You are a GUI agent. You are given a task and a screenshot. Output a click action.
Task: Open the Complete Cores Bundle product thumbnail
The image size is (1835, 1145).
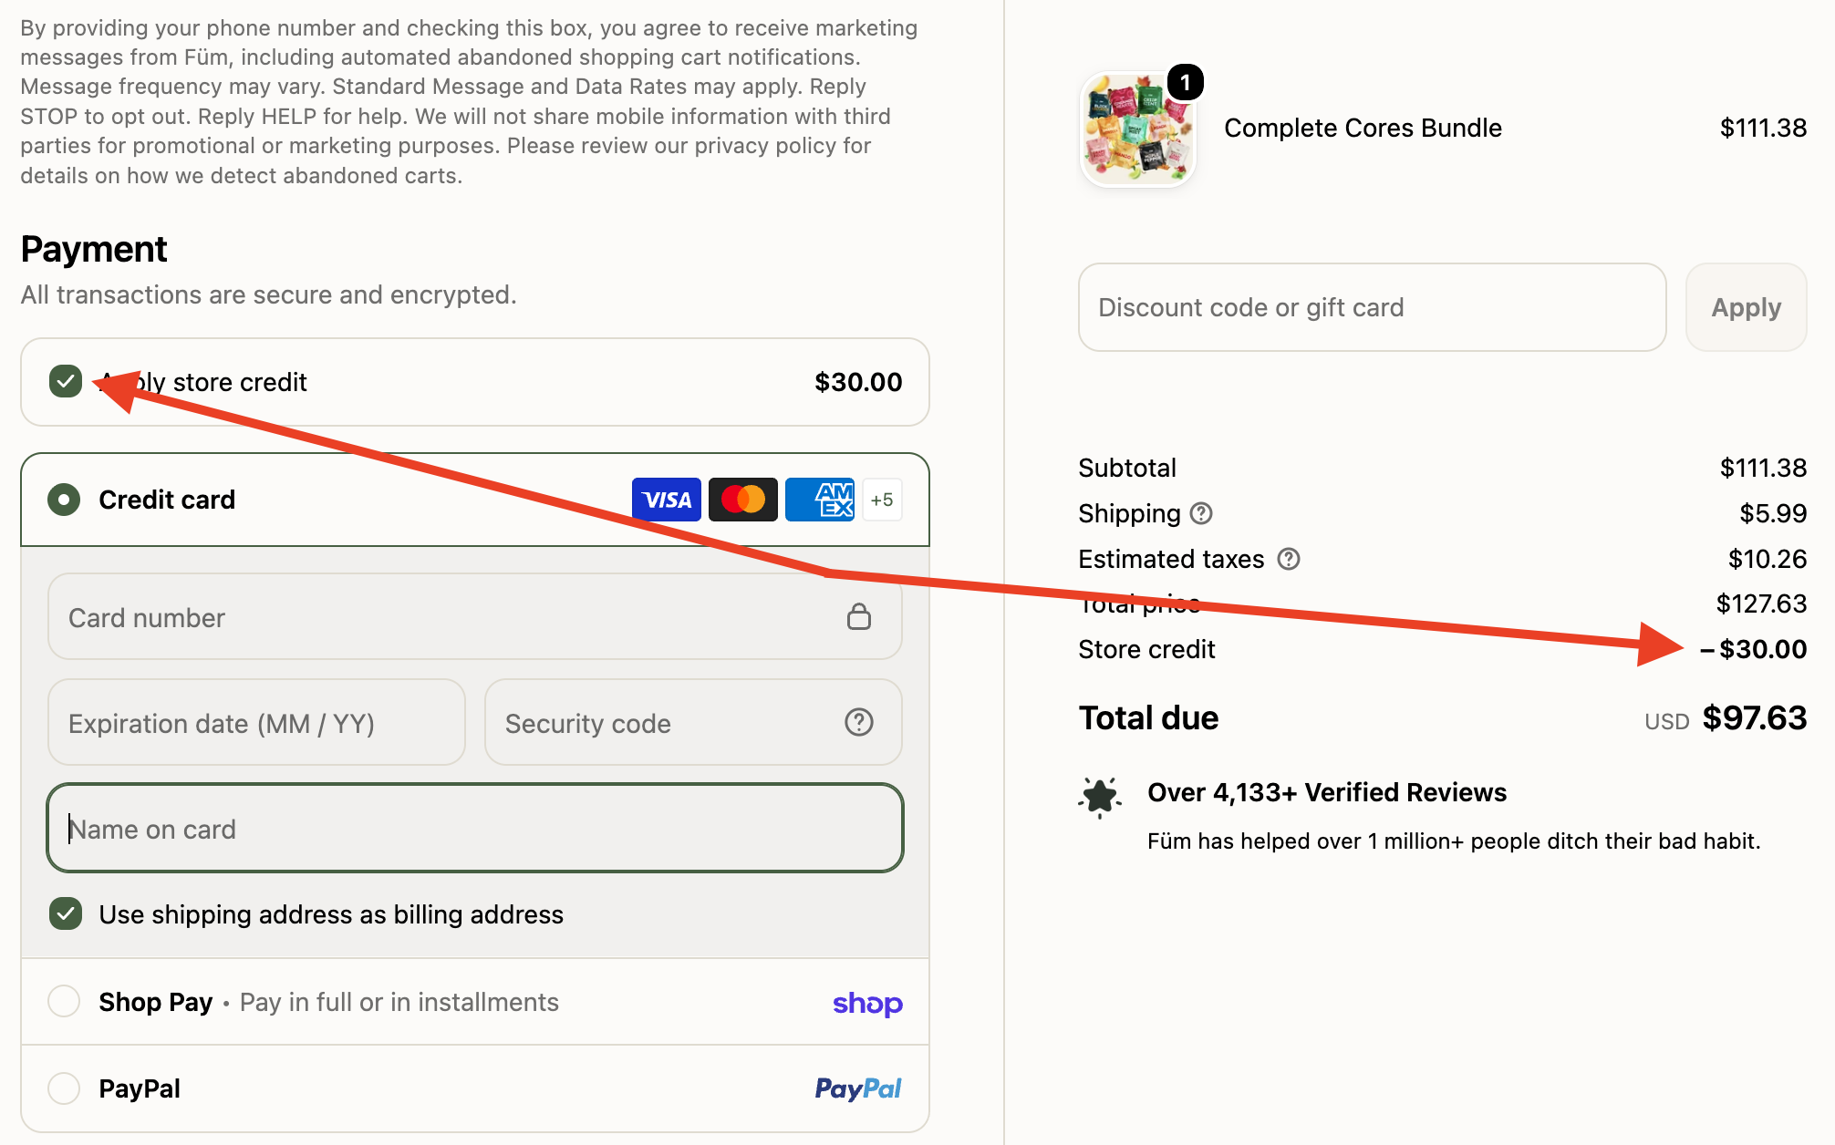click(x=1138, y=129)
